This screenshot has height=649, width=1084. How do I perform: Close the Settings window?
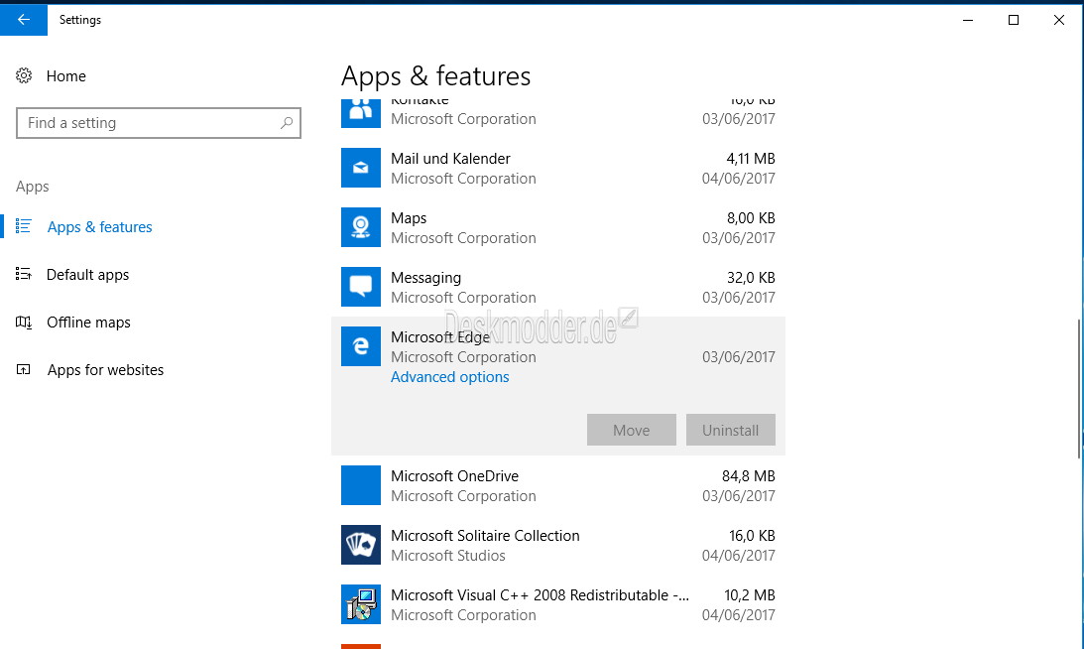point(1059,20)
